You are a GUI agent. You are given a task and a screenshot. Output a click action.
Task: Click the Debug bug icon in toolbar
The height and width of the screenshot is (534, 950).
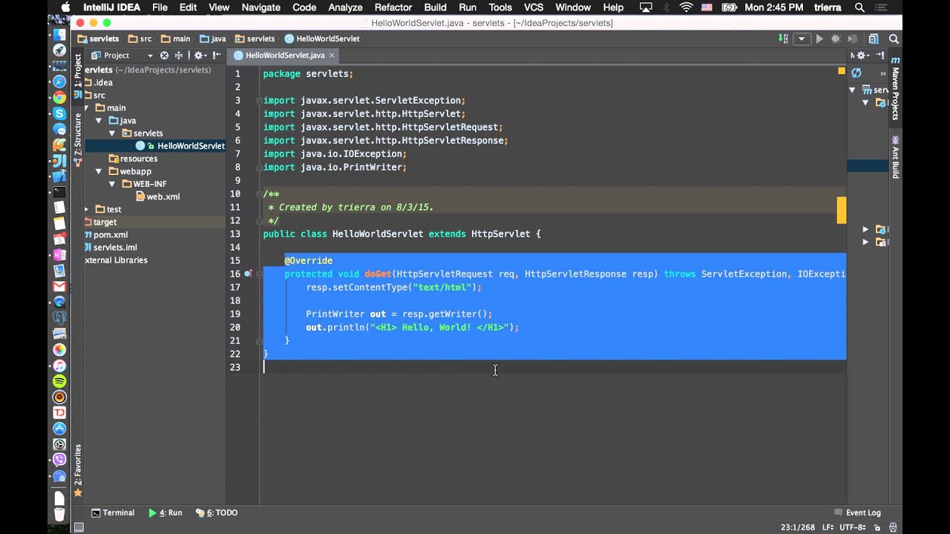coord(836,39)
